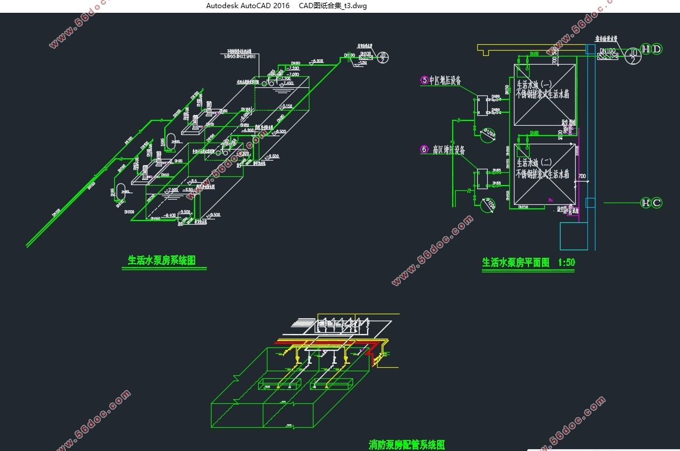
Task: Select the 高区增压设备 label text
Action: [449, 150]
